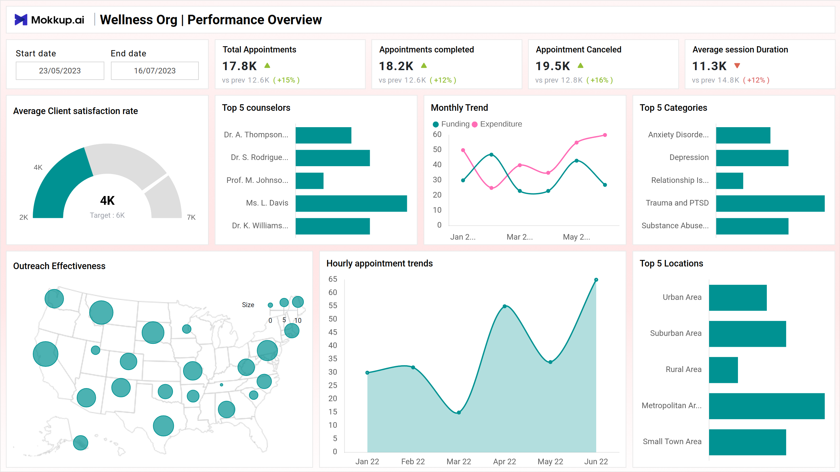The image size is (840, 472).
Task: Click the Wellness Org Performance Overview title
Action: [211, 20]
